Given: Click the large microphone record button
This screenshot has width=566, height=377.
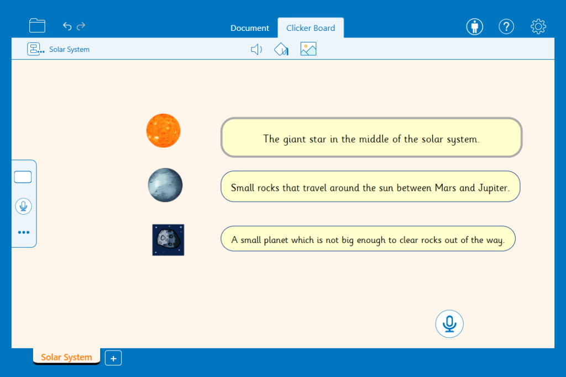Looking at the screenshot, I should 449,323.
